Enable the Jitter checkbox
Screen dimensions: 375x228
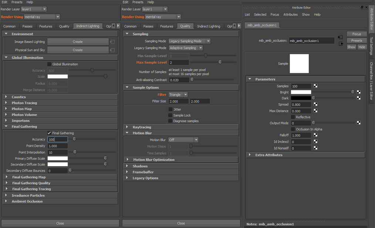[170, 109]
